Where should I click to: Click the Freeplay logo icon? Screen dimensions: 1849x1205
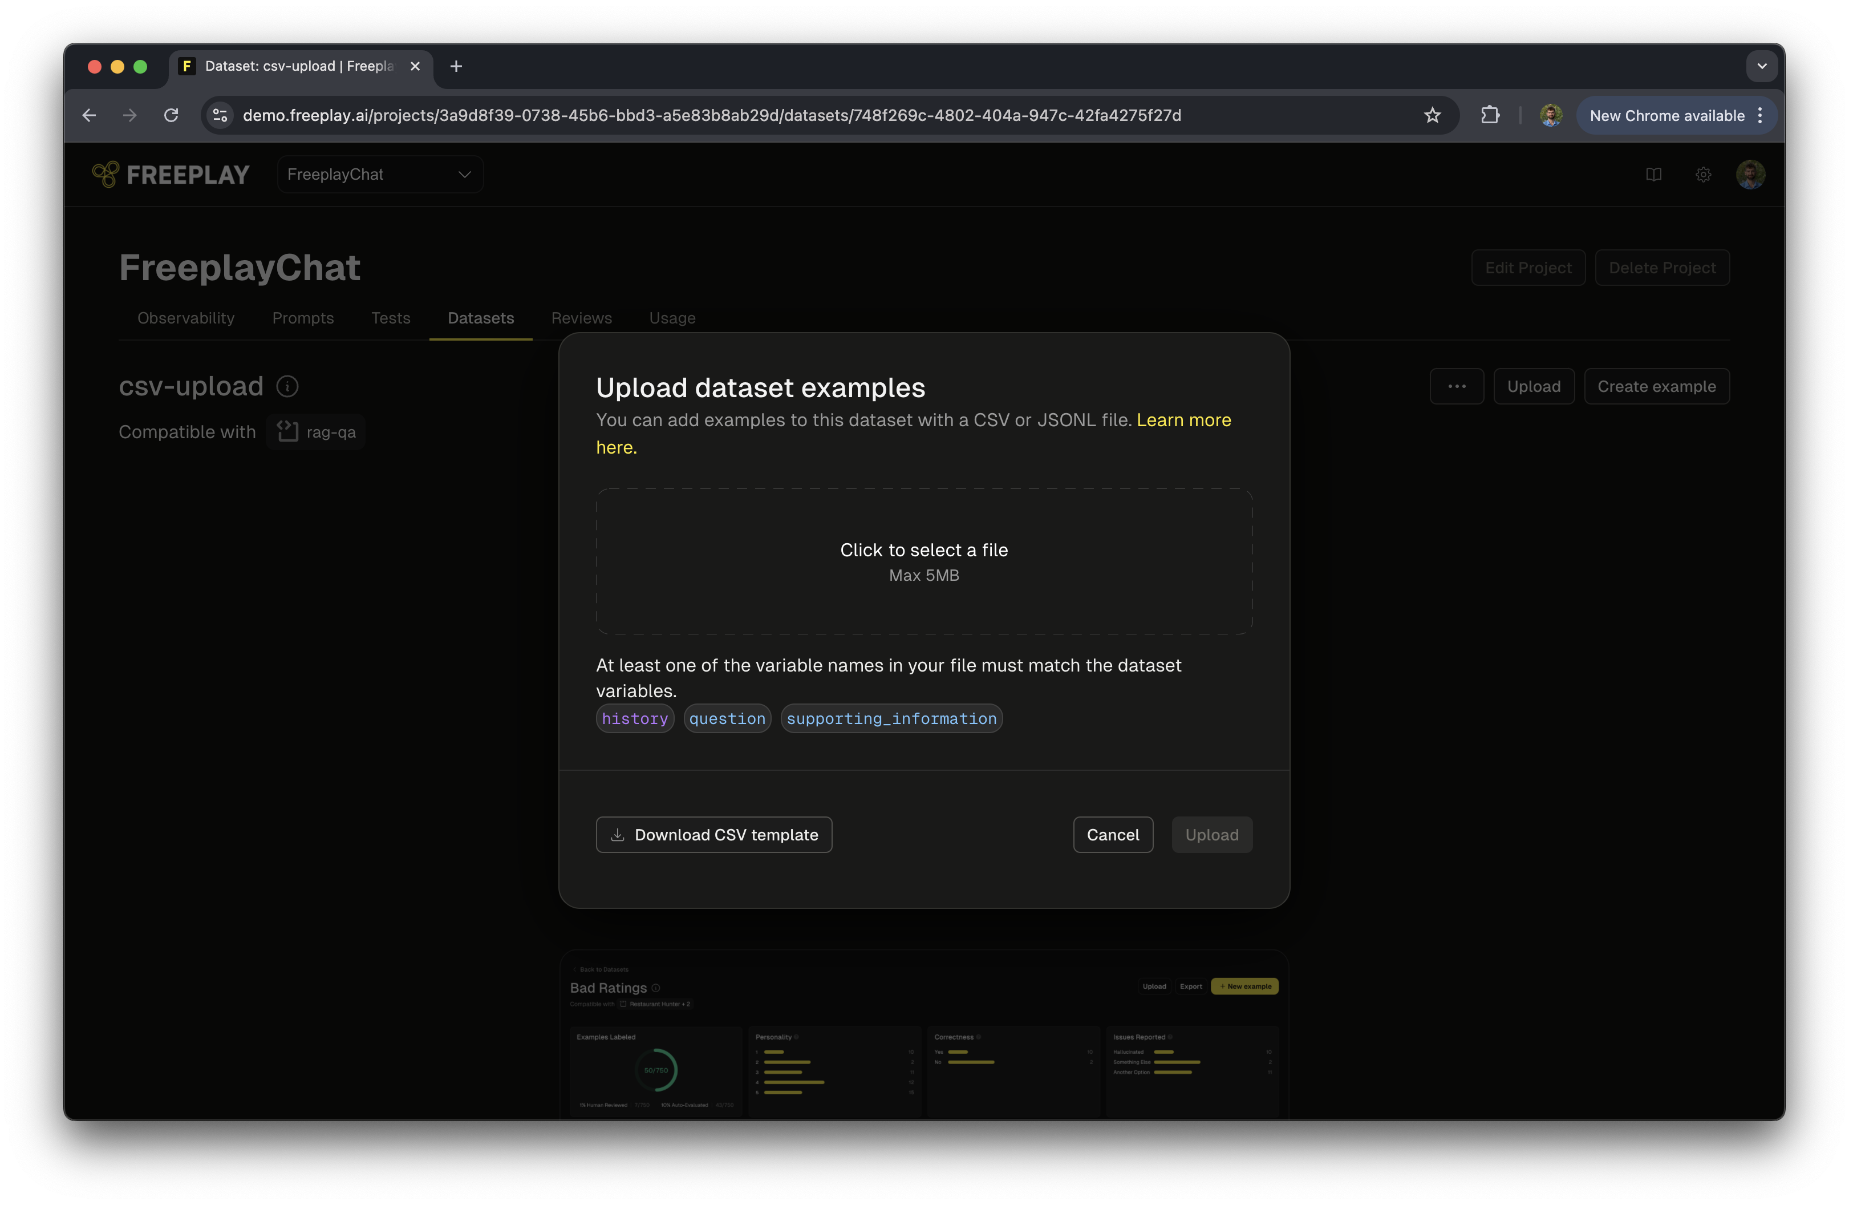[x=106, y=174]
